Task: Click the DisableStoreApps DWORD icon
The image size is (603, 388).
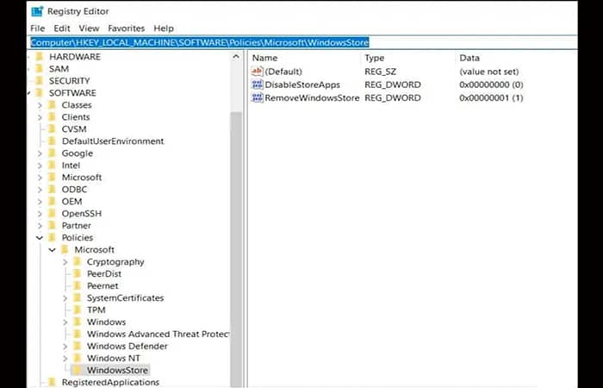Action: [257, 84]
